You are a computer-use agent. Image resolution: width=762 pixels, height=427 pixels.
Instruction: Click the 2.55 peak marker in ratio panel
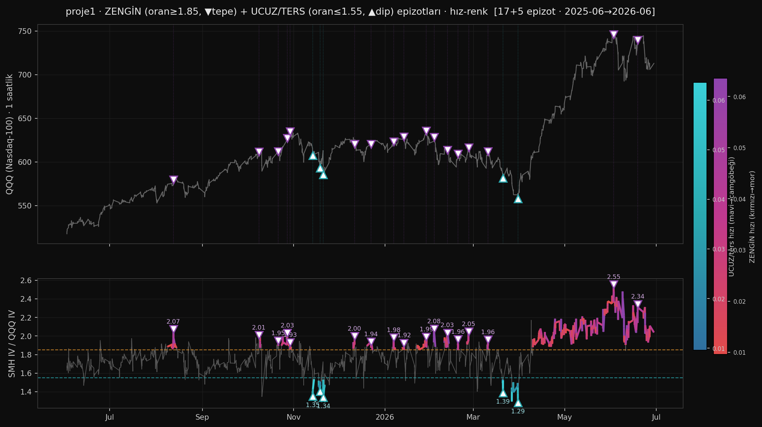tap(614, 284)
